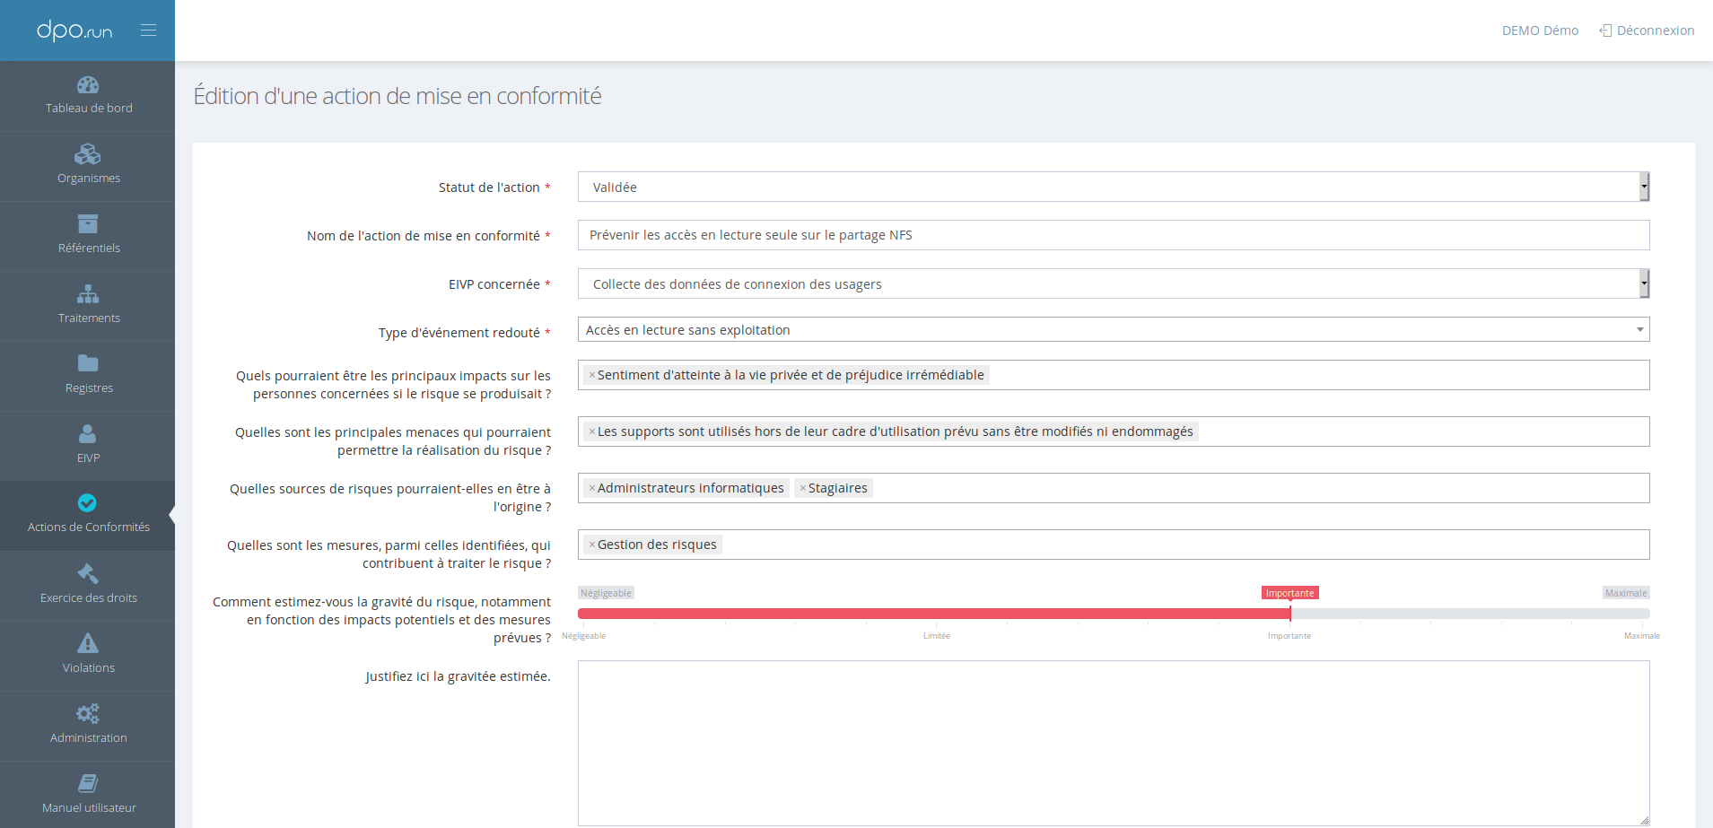Click the Négligeable label above the slider
The height and width of the screenshot is (828, 1713).
(x=606, y=593)
